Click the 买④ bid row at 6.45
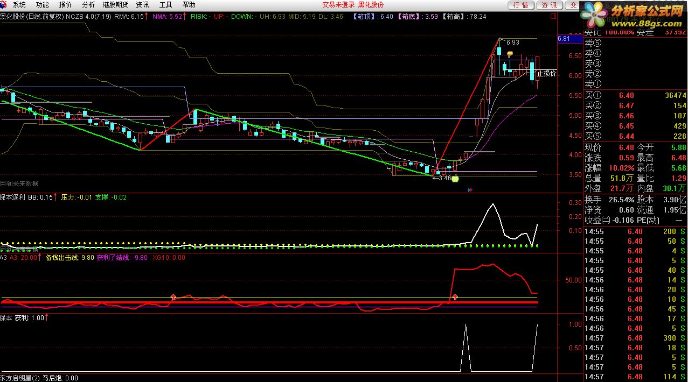This screenshot has width=688, height=382. pos(636,126)
